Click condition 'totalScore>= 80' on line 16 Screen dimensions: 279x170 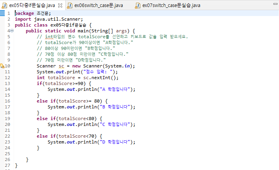[79, 101]
